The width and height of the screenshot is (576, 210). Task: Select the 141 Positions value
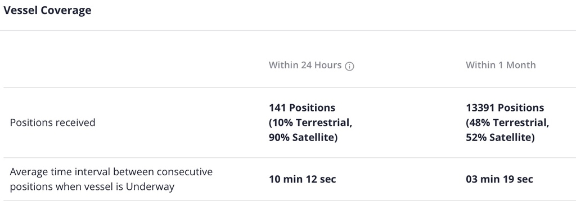pos(302,108)
